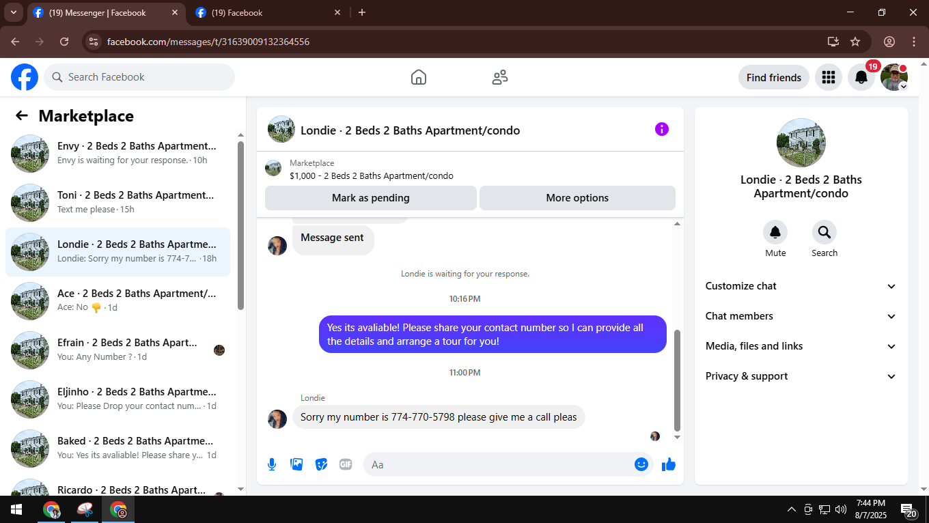Expand Privacy & support section
Image resolution: width=929 pixels, height=523 pixels.
tap(801, 376)
